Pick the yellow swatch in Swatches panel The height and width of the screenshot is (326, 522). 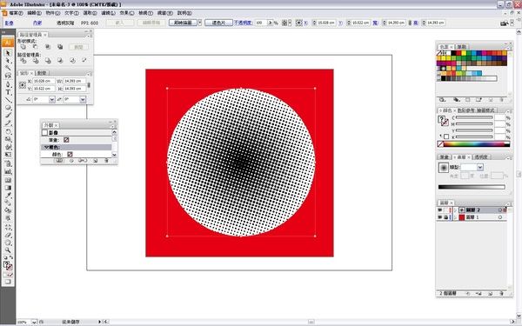[x=464, y=53]
